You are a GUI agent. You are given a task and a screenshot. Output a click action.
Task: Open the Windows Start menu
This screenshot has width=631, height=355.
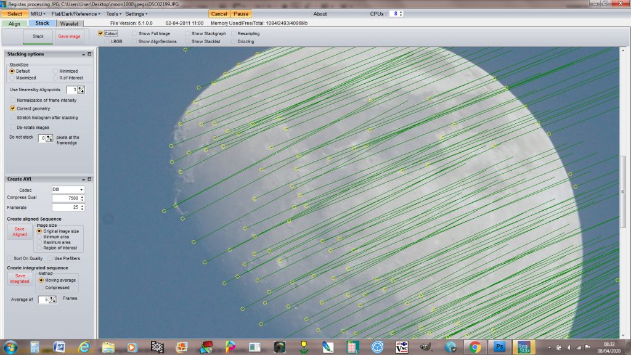tap(10, 347)
